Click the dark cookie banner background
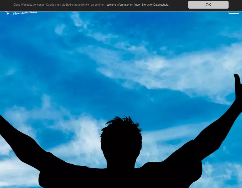 [180, 5]
